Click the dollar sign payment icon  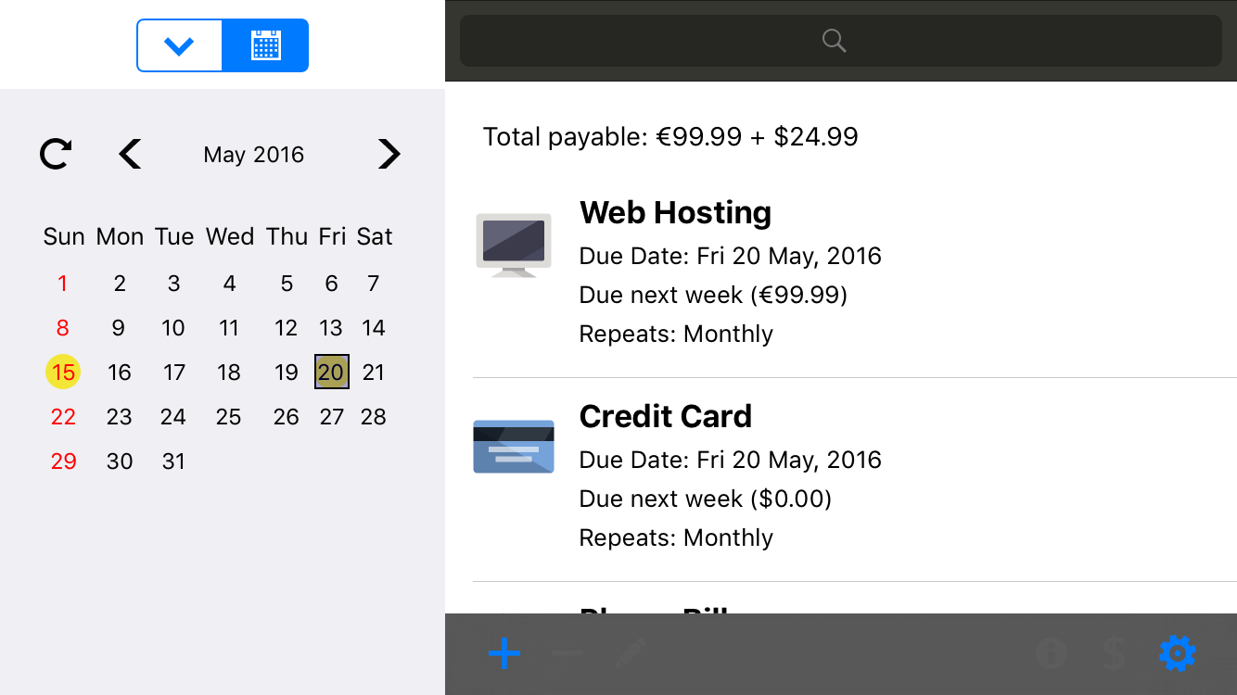pos(1114,654)
